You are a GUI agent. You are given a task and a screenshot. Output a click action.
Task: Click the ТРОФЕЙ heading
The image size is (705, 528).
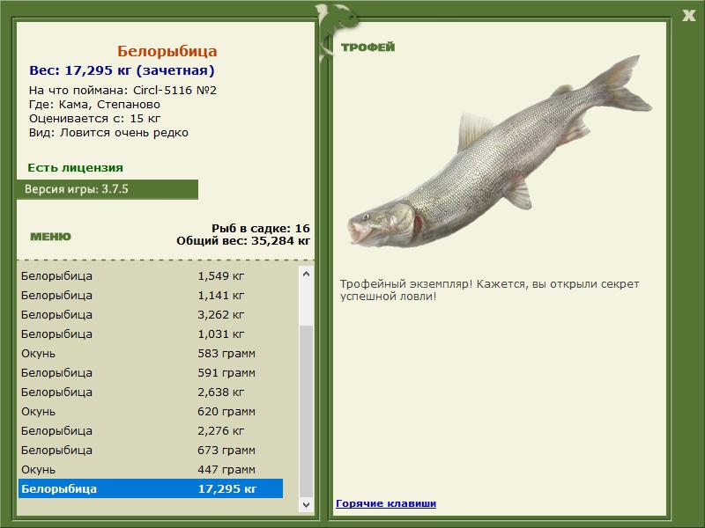pyautogui.click(x=367, y=47)
